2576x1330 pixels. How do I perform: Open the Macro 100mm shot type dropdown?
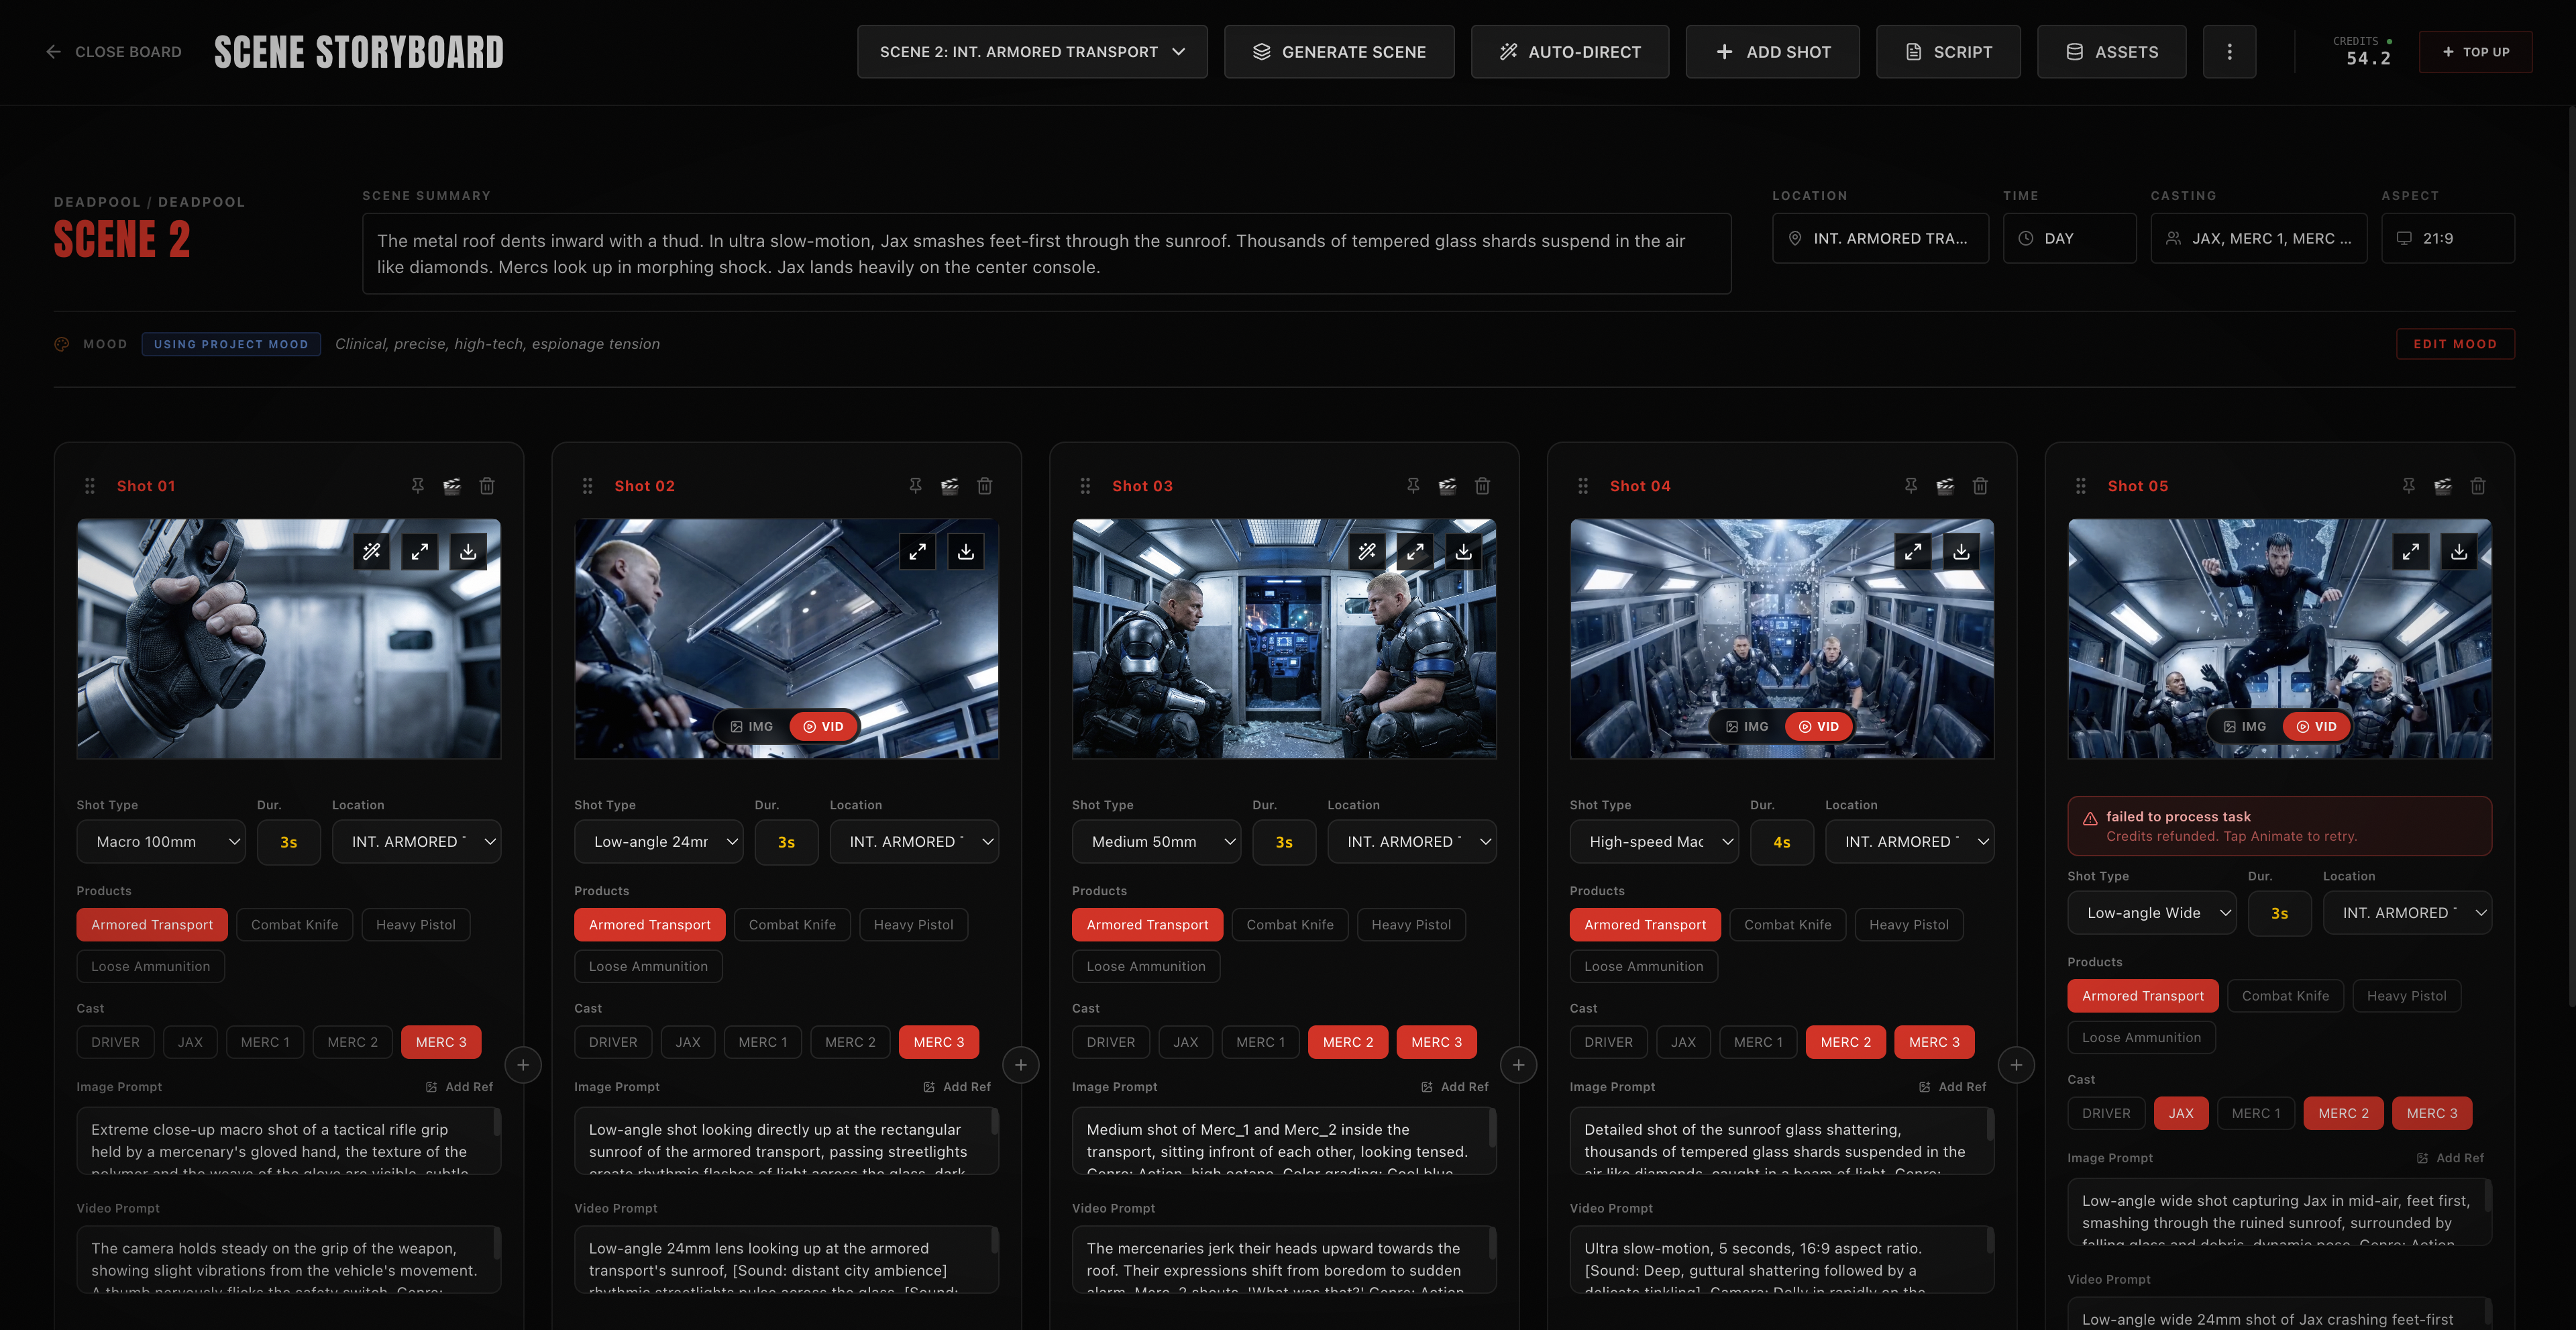(160, 841)
